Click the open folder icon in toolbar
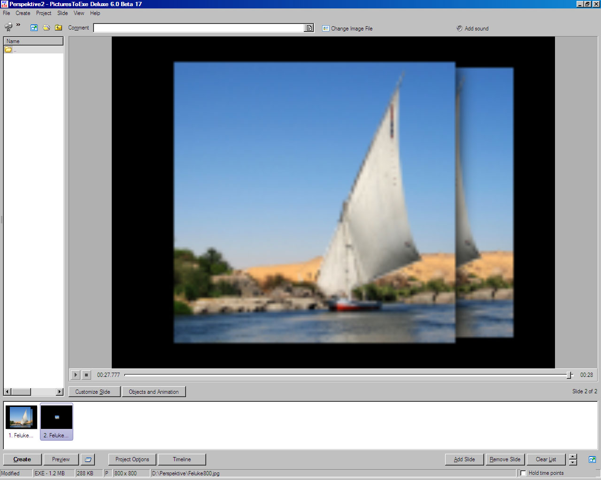 (x=46, y=28)
